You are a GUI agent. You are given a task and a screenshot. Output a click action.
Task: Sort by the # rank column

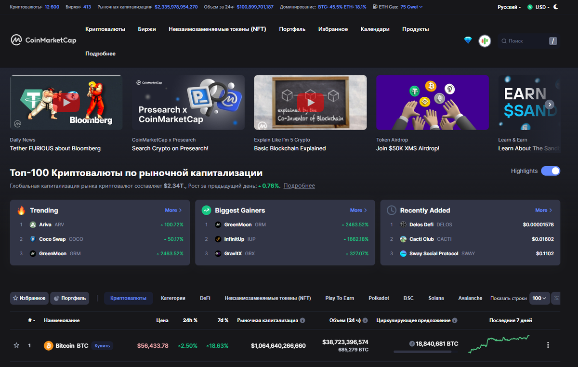[32, 320]
